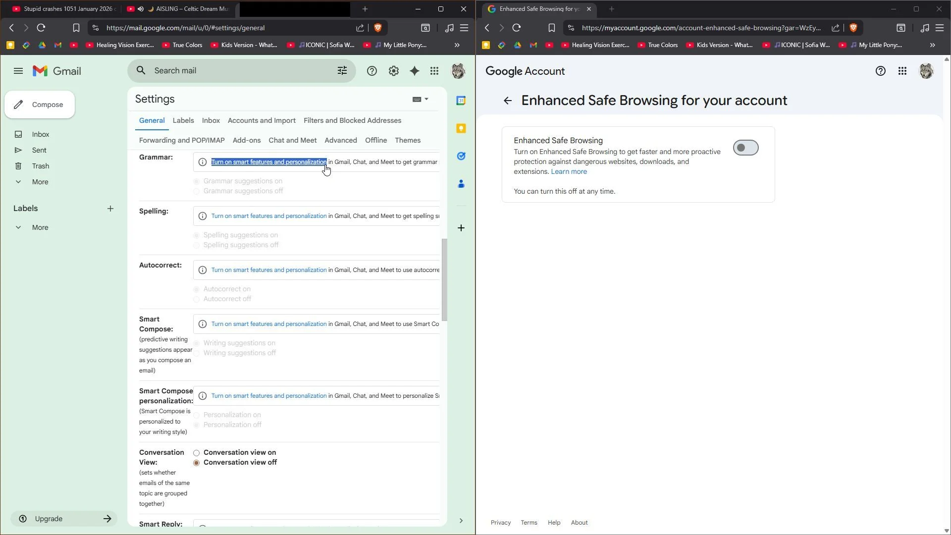Image resolution: width=951 pixels, height=535 pixels.
Task: Create new label plus icon
Action: tap(110, 209)
